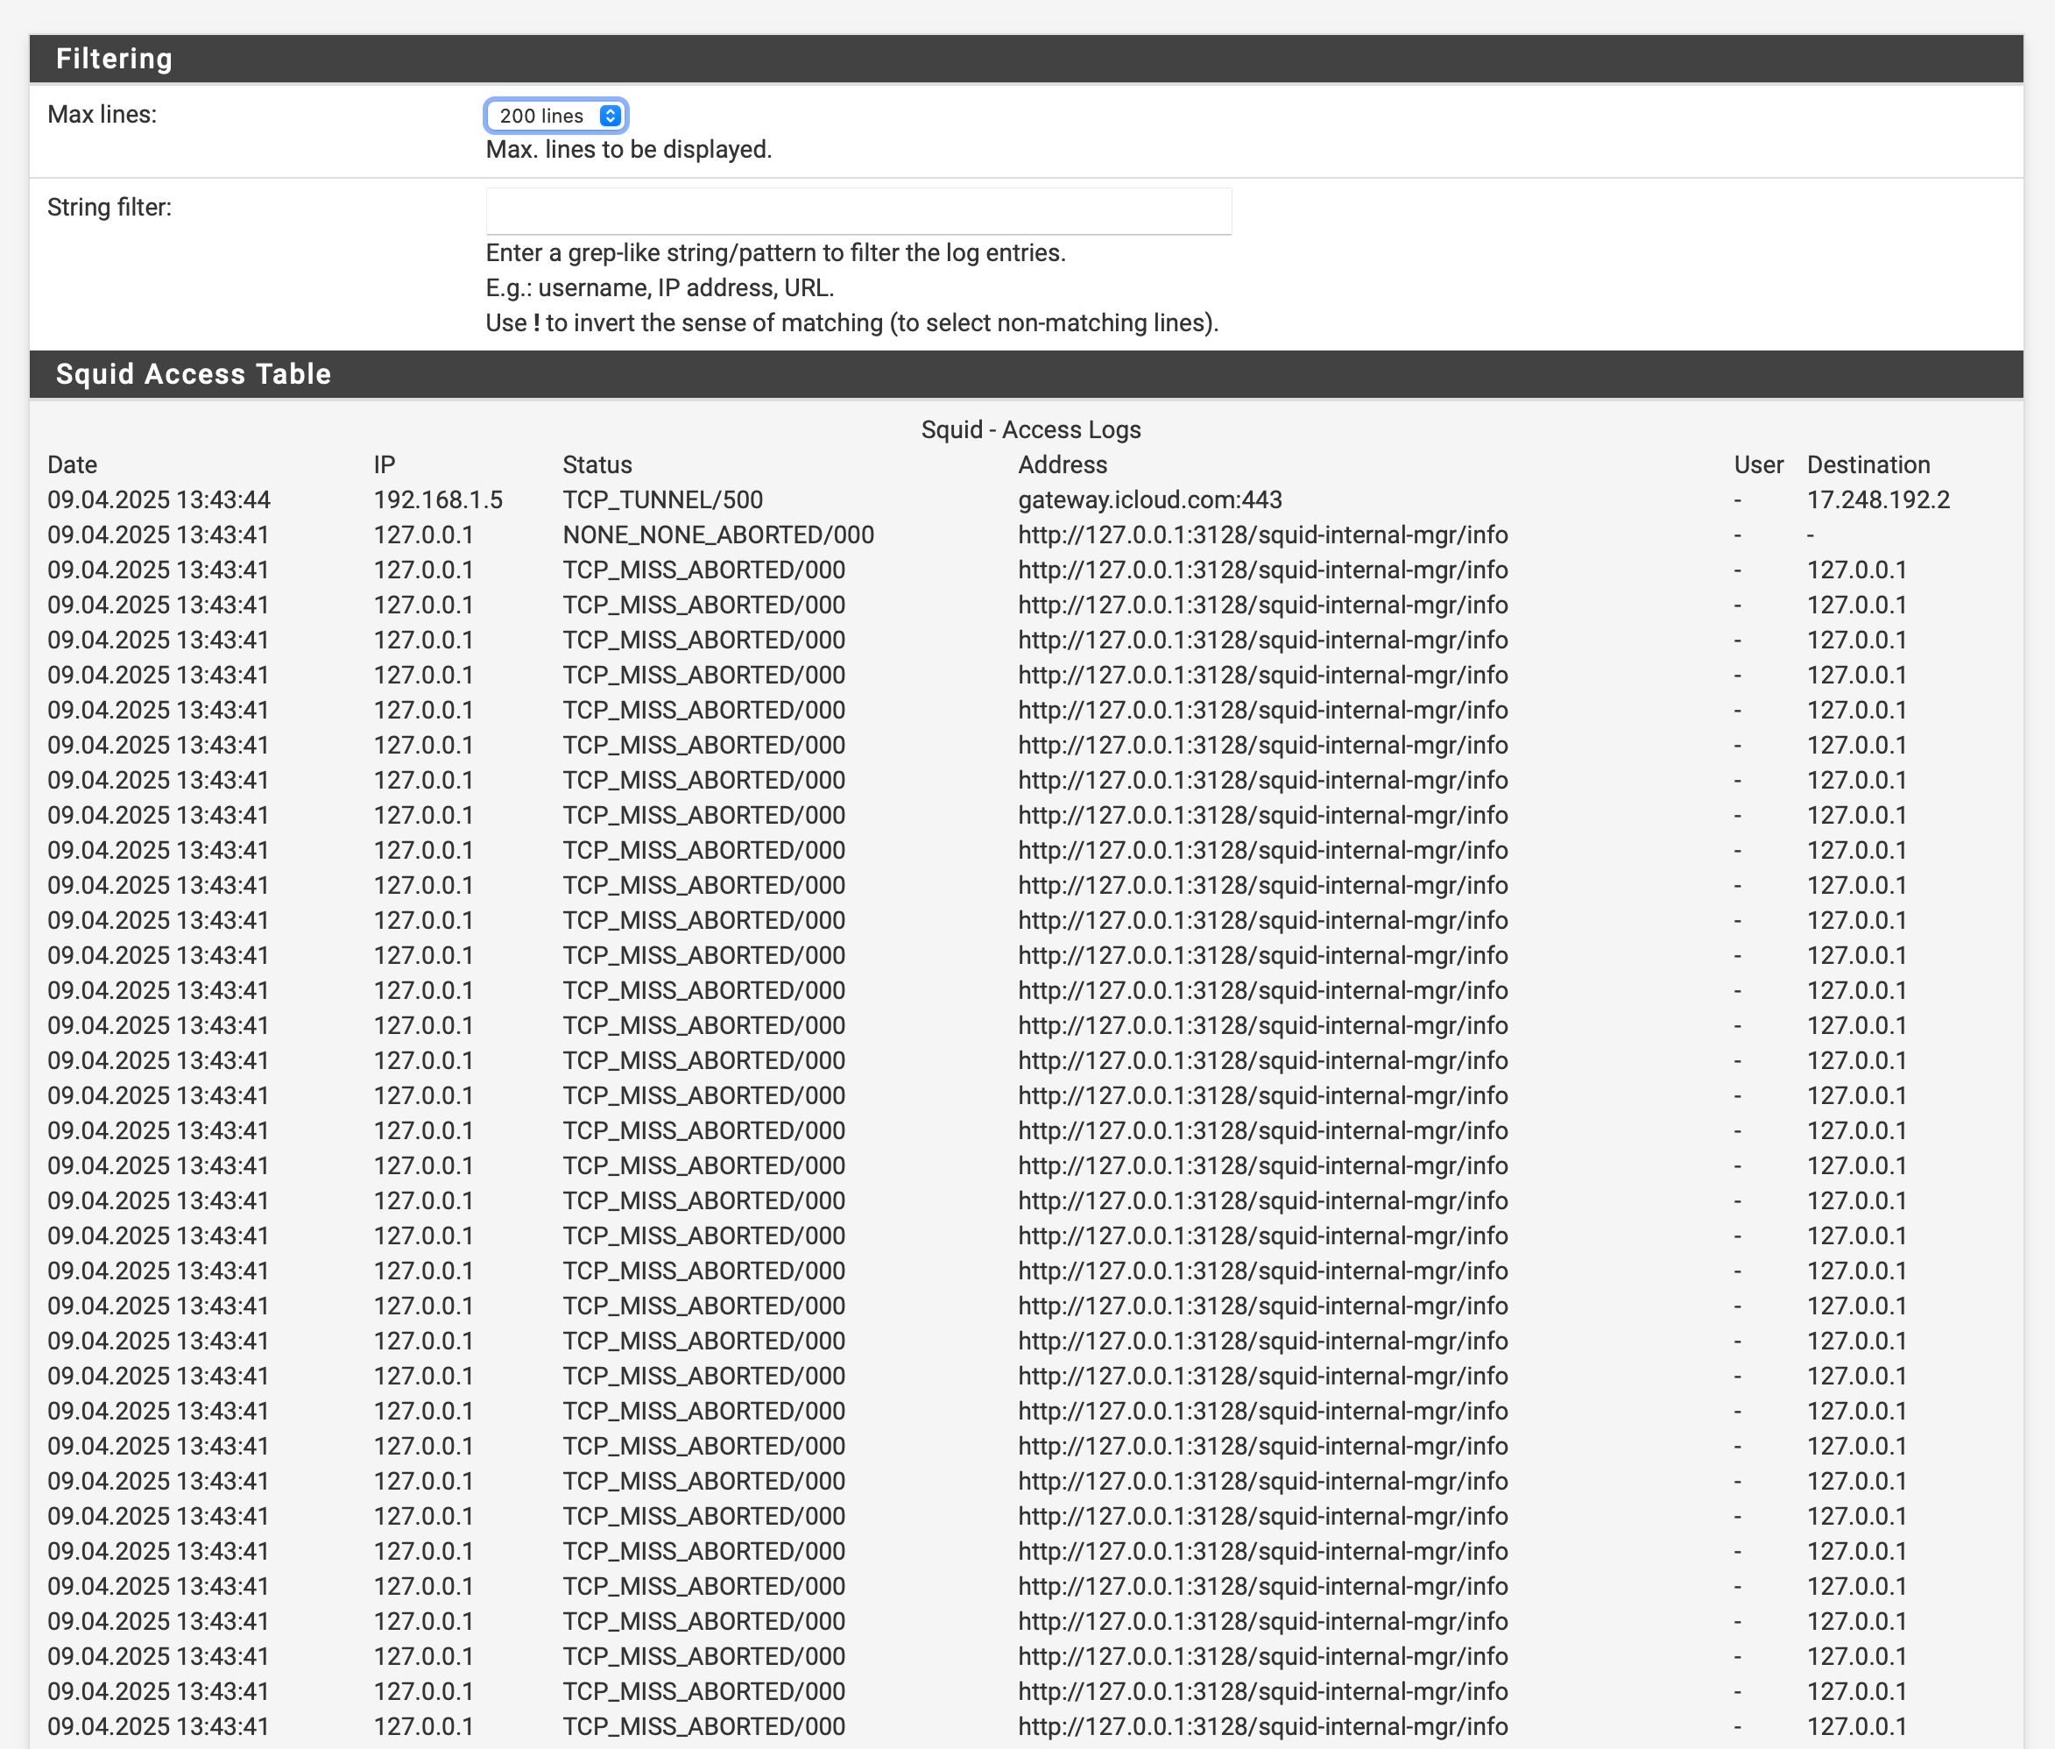2055x1749 pixels.
Task: Click the 'Max. lines to be displayed.' help text
Action: pyautogui.click(x=628, y=150)
